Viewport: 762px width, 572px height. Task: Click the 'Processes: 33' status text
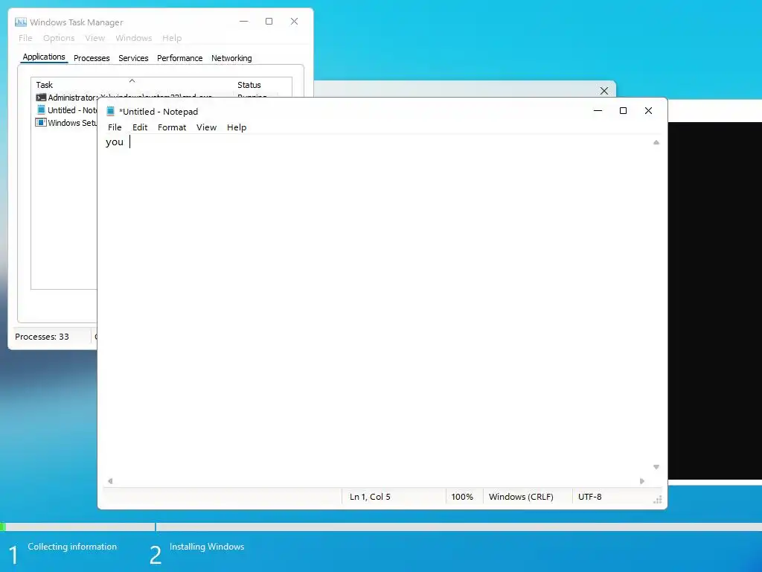[42, 337]
